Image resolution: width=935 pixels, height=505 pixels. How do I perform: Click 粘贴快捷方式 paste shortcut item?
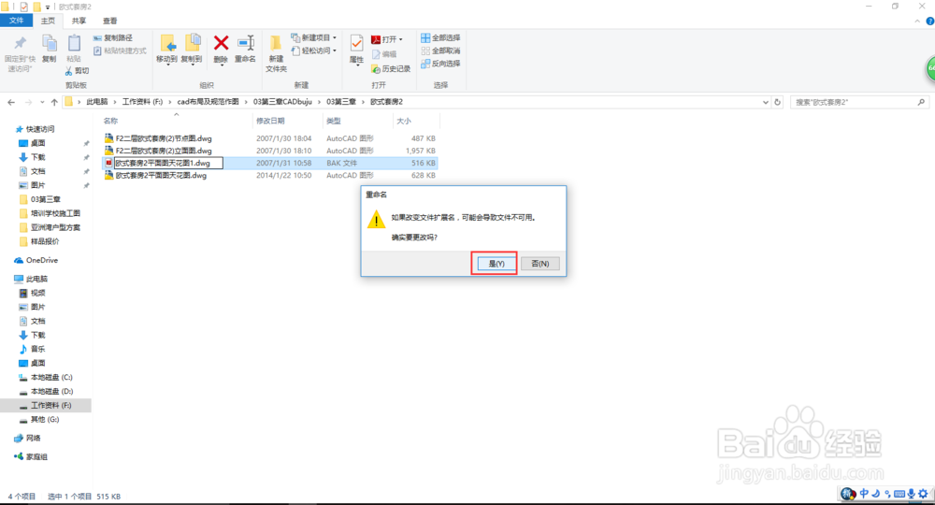120,50
